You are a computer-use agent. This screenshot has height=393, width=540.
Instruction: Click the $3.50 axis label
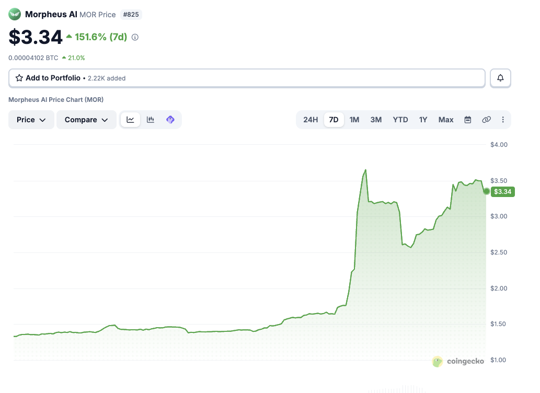click(x=499, y=181)
